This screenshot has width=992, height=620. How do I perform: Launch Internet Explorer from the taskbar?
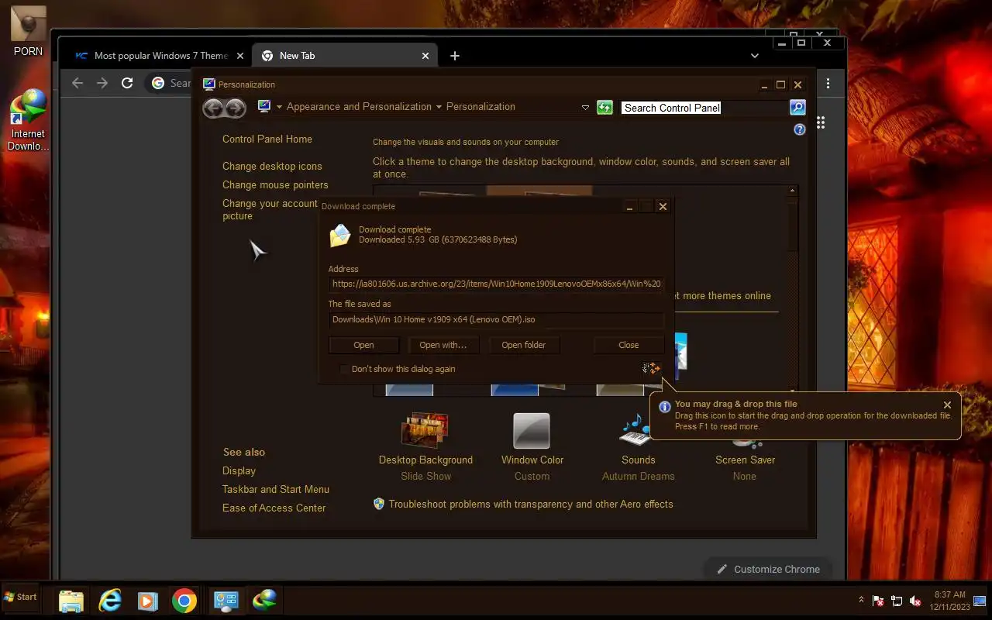(x=110, y=601)
